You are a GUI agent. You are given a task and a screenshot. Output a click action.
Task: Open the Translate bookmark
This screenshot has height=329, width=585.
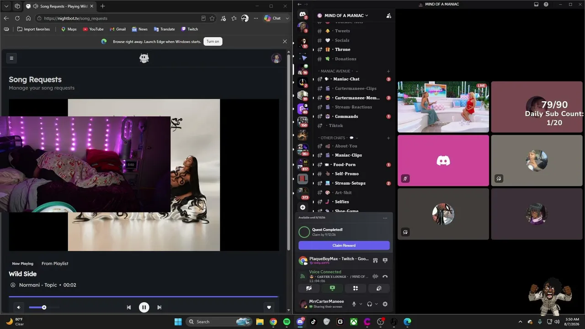tap(165, 29)
